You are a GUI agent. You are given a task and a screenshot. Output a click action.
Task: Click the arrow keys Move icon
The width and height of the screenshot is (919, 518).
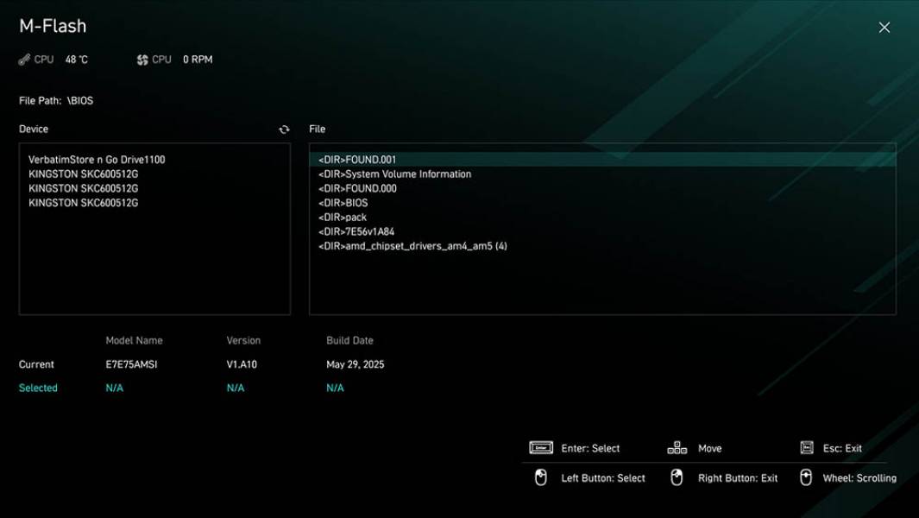pos(677,448)
